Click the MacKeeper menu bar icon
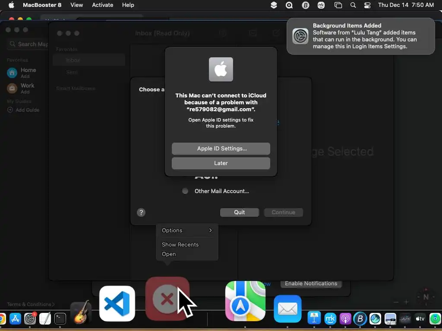 [321, 5]
